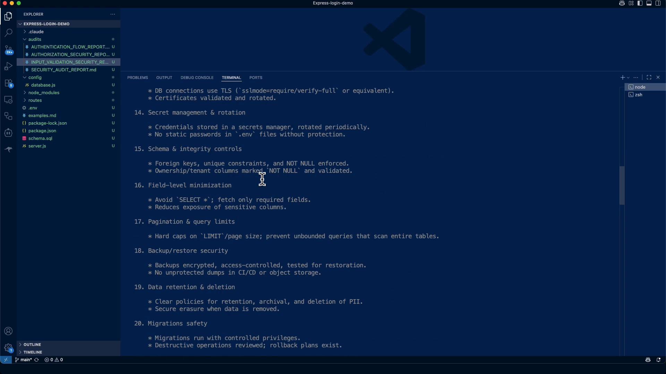
Task: Open Explorer views and more actions menu
Action: 113,14
